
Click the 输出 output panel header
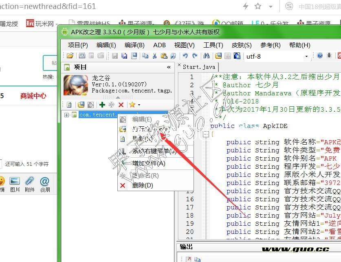186,247
